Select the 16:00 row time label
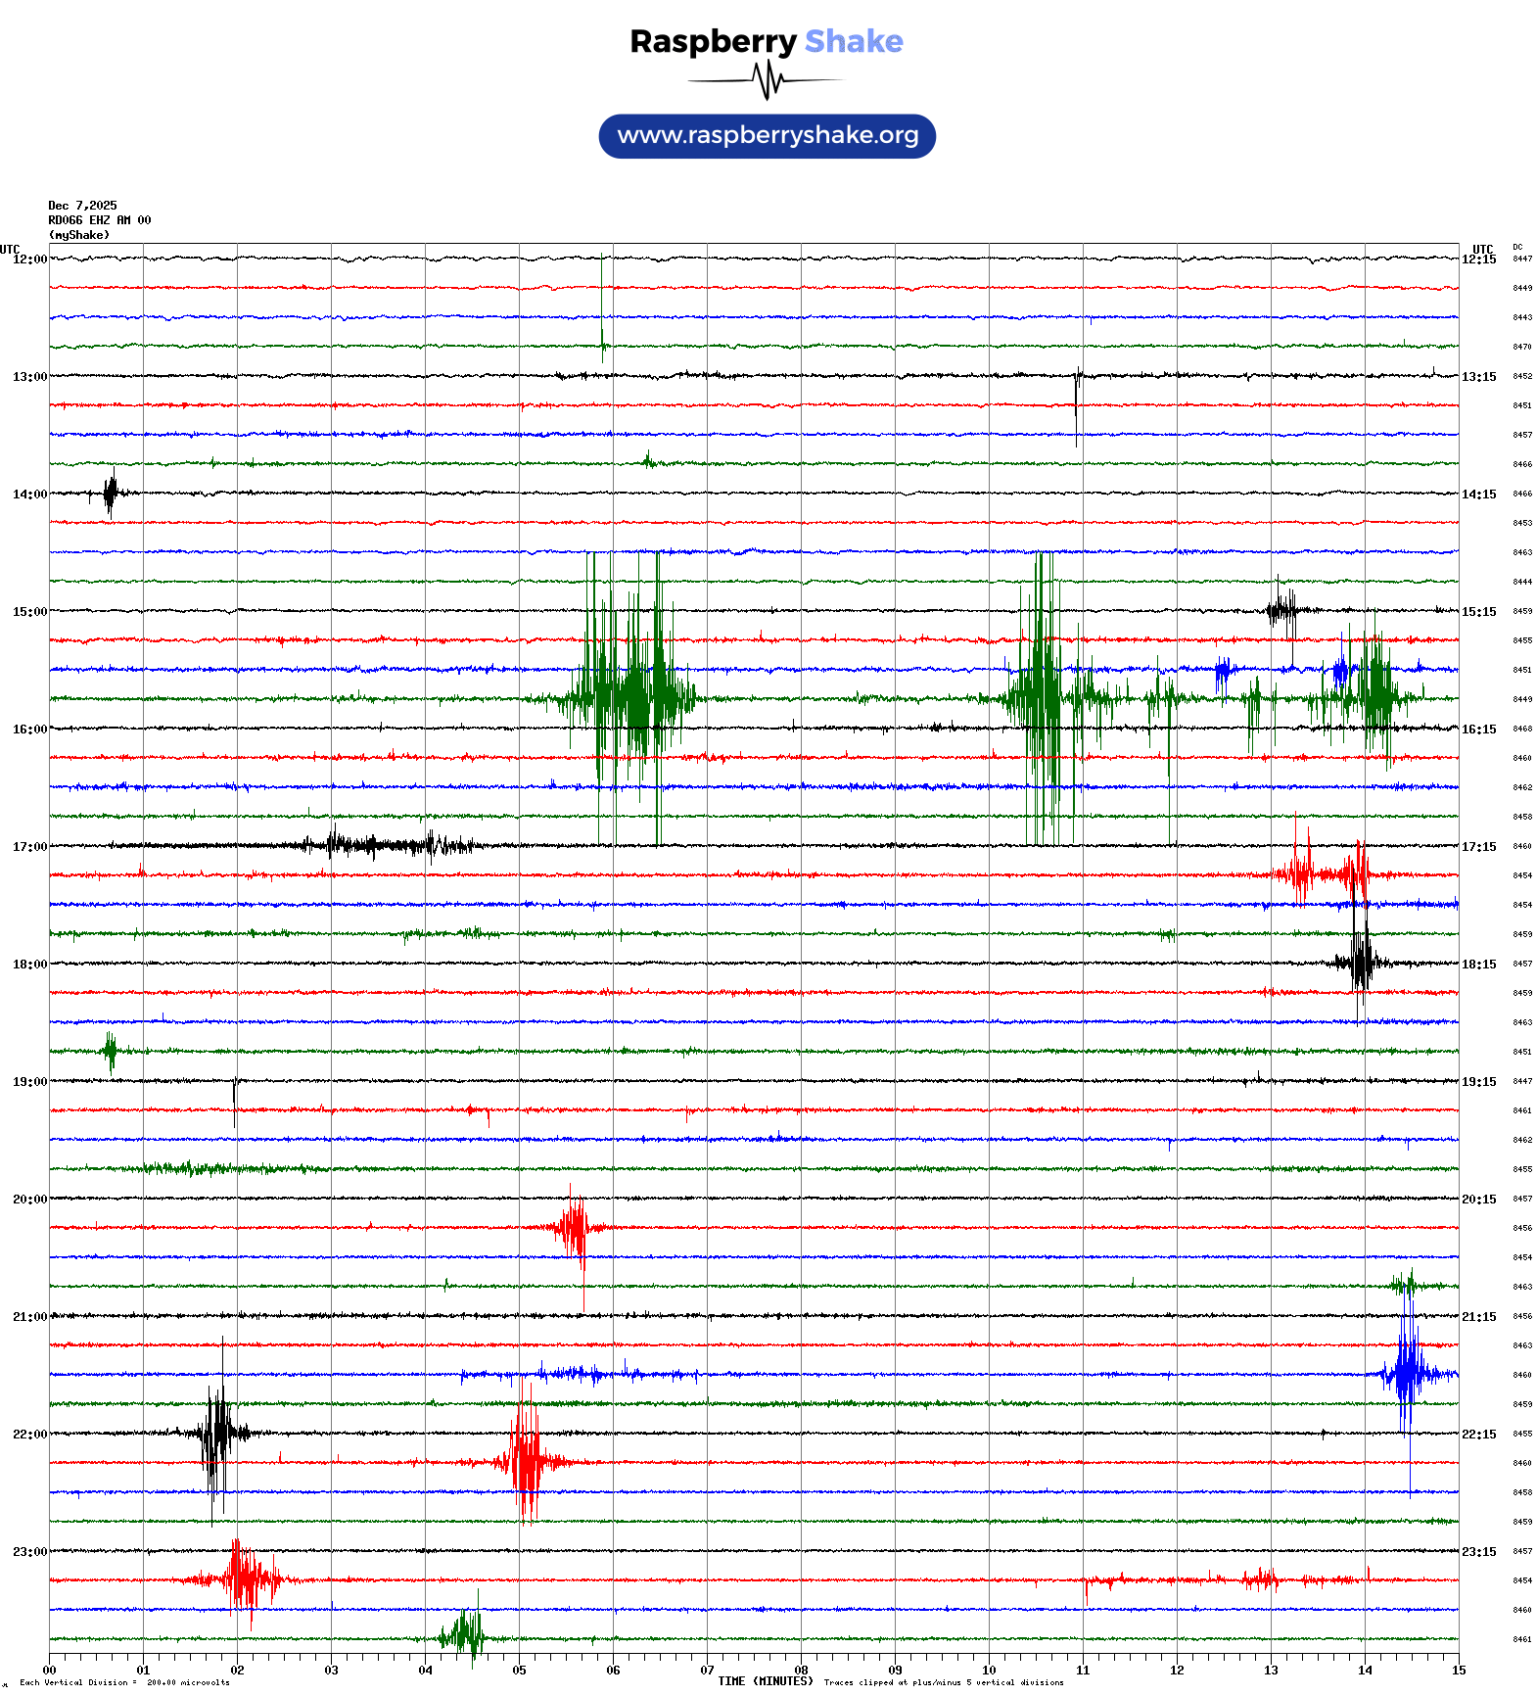Viewport: 1537px width, 1696px height. [29, 730]
